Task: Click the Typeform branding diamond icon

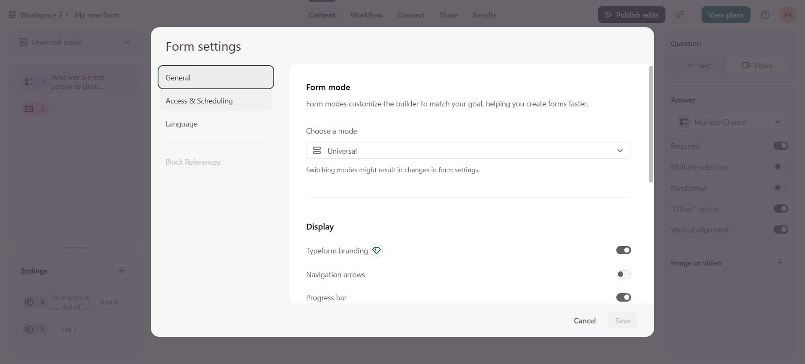Action: point(377,250)
